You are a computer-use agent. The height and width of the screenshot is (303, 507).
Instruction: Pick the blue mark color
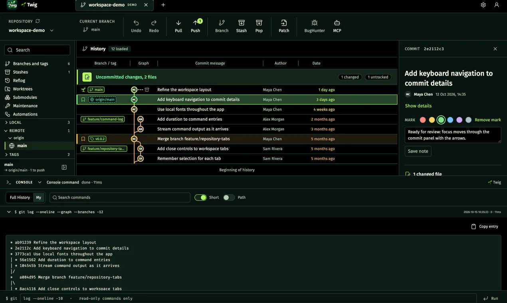point(450,120)
